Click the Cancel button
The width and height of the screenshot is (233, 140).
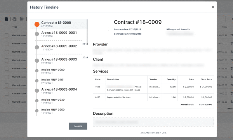[x=78, y=126]
